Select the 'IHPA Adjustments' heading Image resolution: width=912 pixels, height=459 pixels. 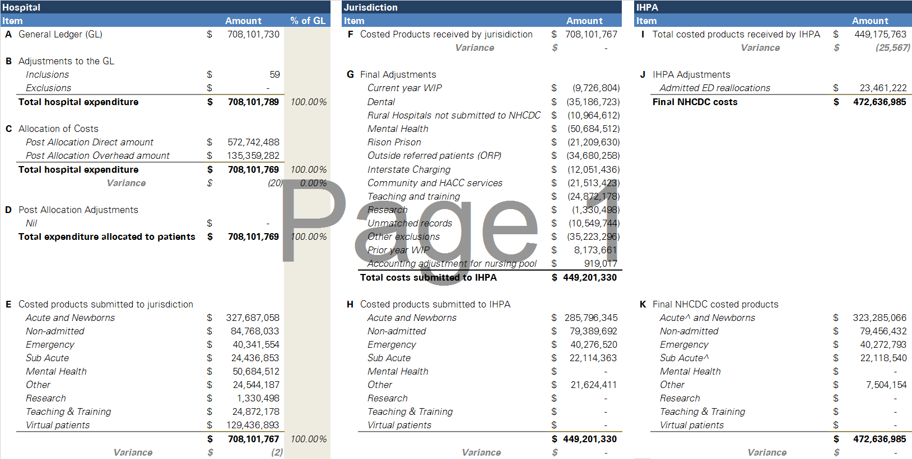pos(691,74)
